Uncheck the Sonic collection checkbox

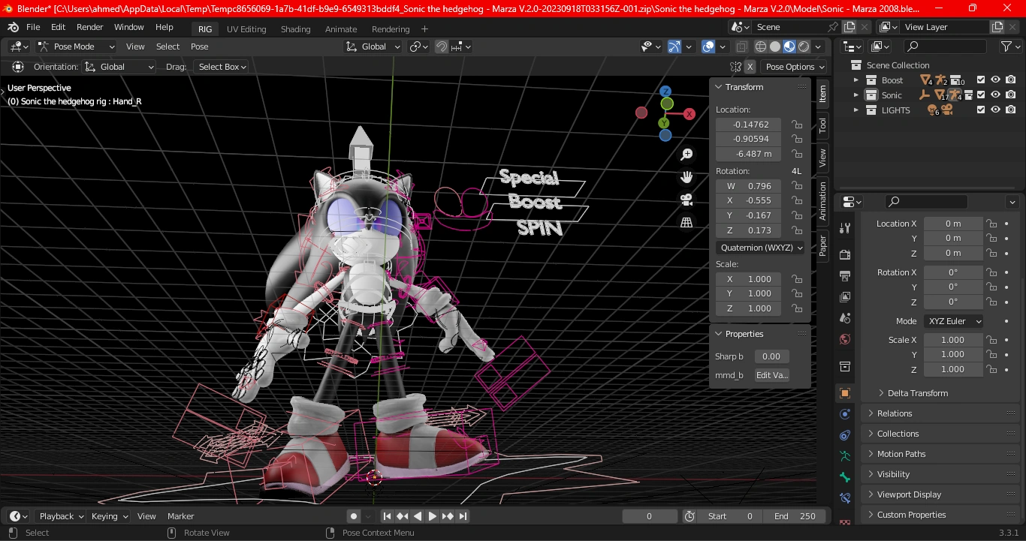point(980,95)
